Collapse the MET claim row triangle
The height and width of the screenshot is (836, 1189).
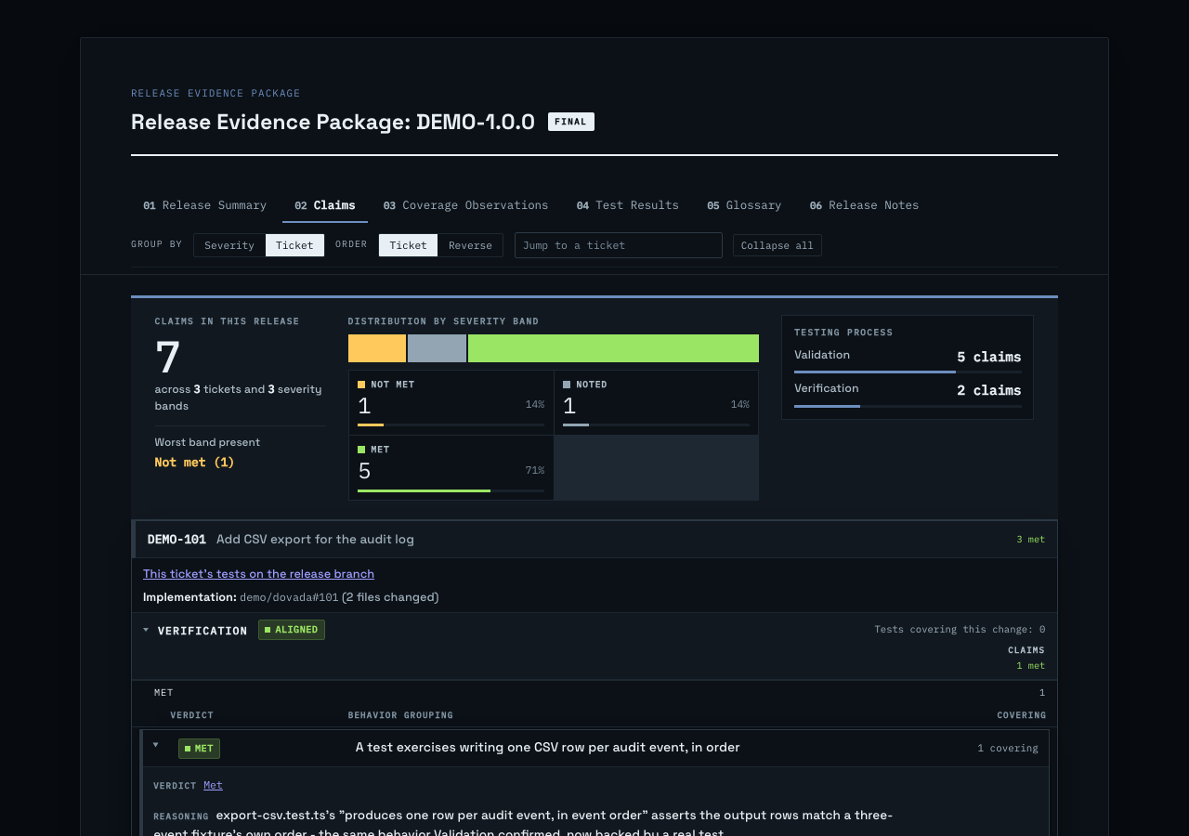pos(155,745)
